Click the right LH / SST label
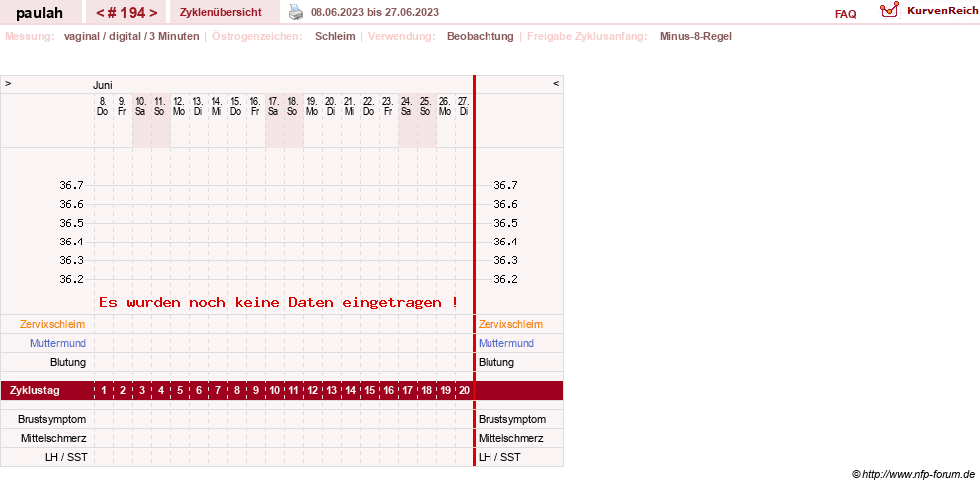 (499, 457)
